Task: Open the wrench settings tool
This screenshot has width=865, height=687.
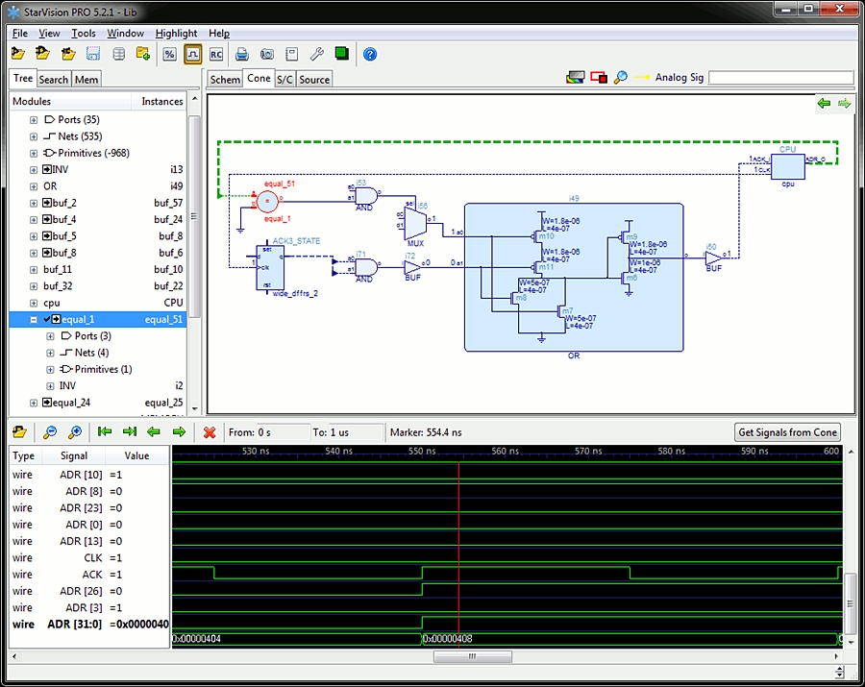Action: pos(316,54)
